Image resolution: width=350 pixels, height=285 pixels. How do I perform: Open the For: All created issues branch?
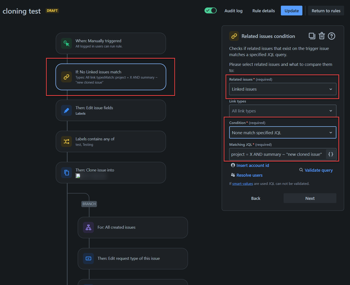click(132, 227)
